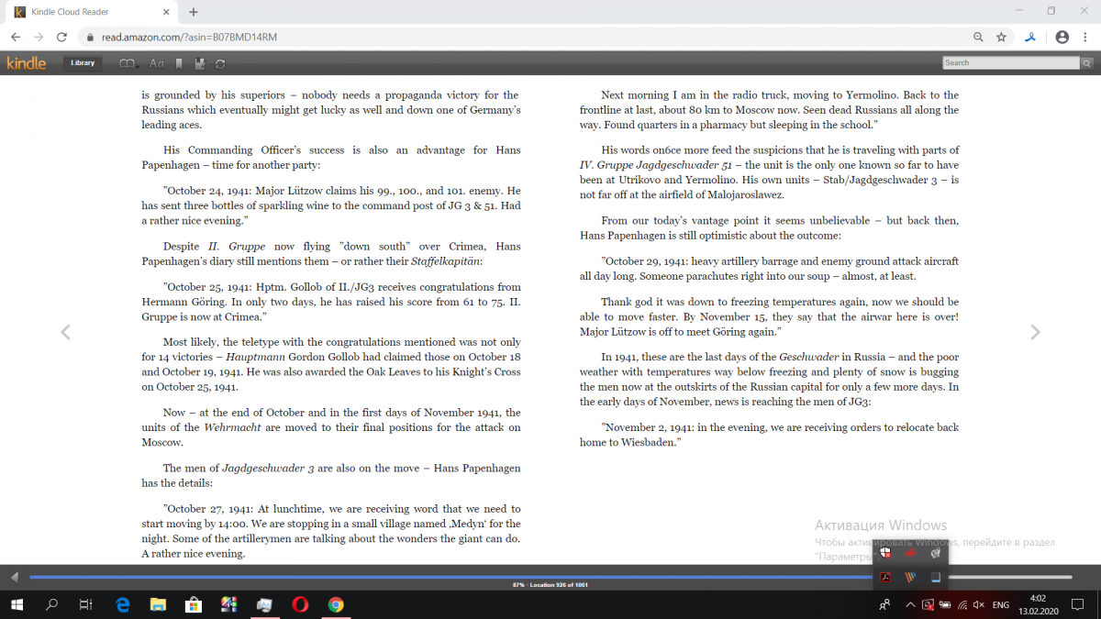This screenshot has width=1101, height=619.
Task: Open Microsoft Store from the taskbar
Action: pos(194,604)
